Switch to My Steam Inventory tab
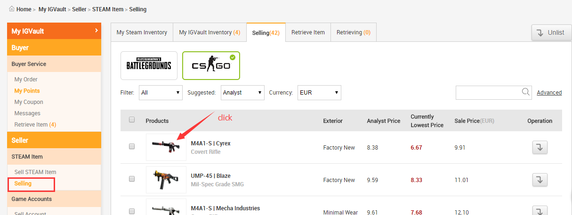Image resolution: width=572 pixels, height=215 pixels. [x=142, y=32]
